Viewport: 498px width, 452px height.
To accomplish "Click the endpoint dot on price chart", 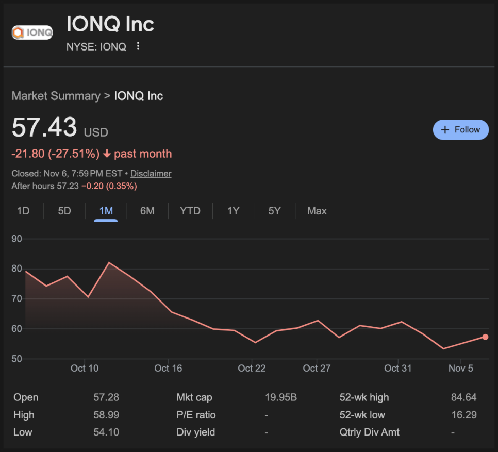I will (485, 337).
